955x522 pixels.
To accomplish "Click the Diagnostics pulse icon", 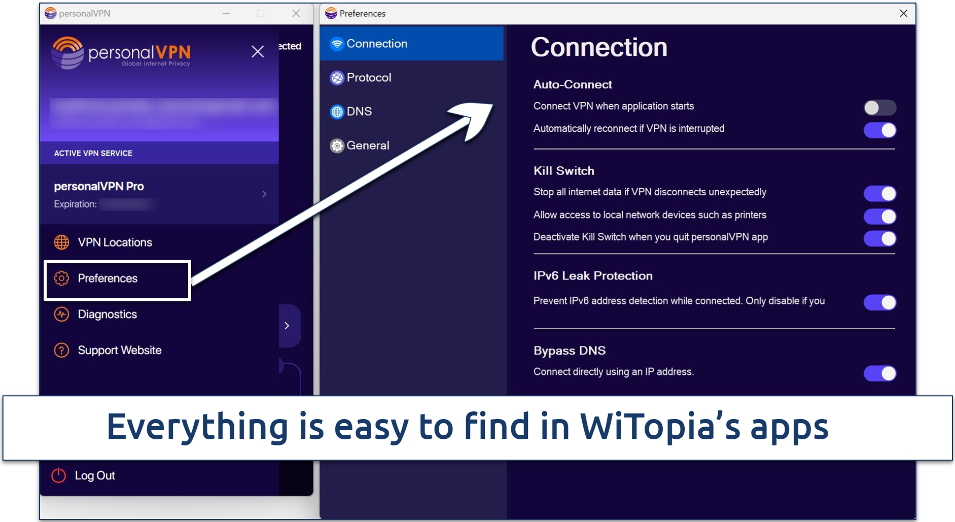I will [61, 315].
